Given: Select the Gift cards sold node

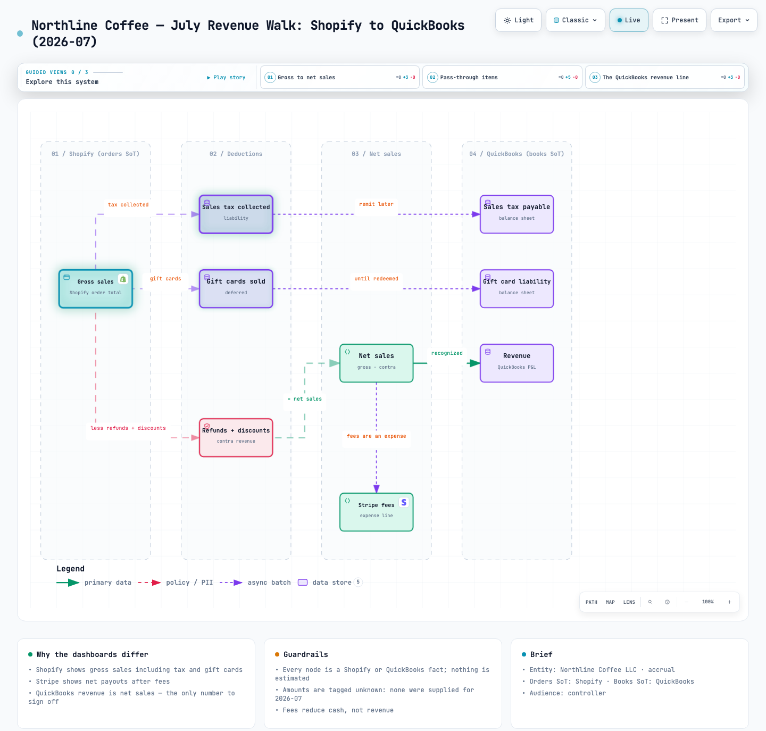Looking at the screenshot, I should [236, 289].
